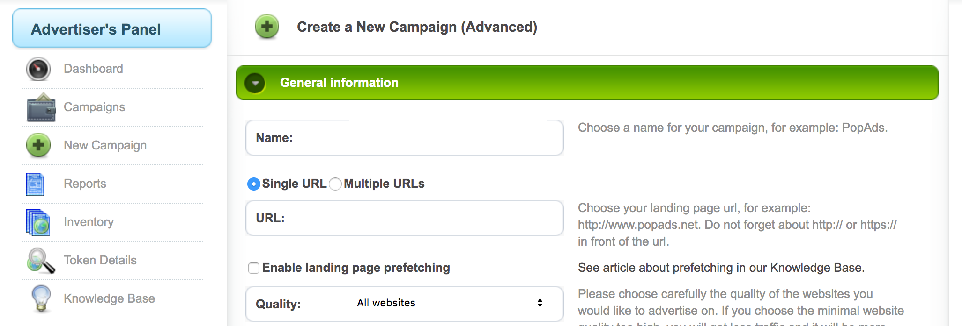The image size is (962, 326).
Task: Click the URL input field
Action: click(x=405, y=218)
